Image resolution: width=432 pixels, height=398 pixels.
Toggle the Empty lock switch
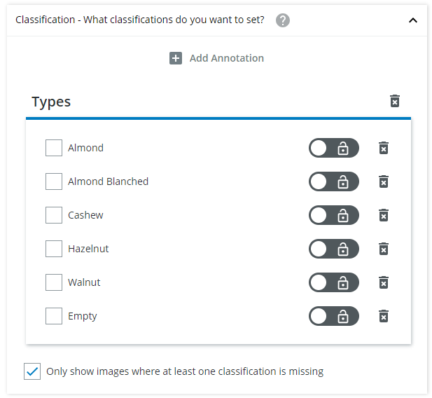pyautogui.click(x=333, y=316)
